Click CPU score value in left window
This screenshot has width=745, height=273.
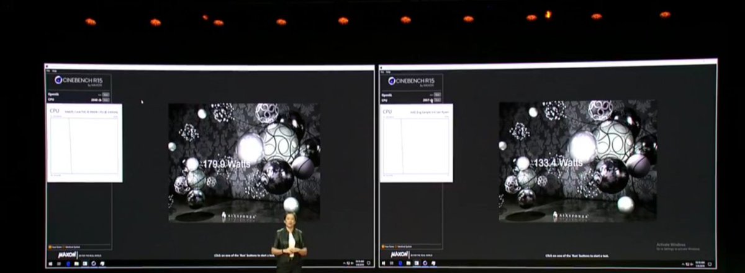[x=96, y=100]
